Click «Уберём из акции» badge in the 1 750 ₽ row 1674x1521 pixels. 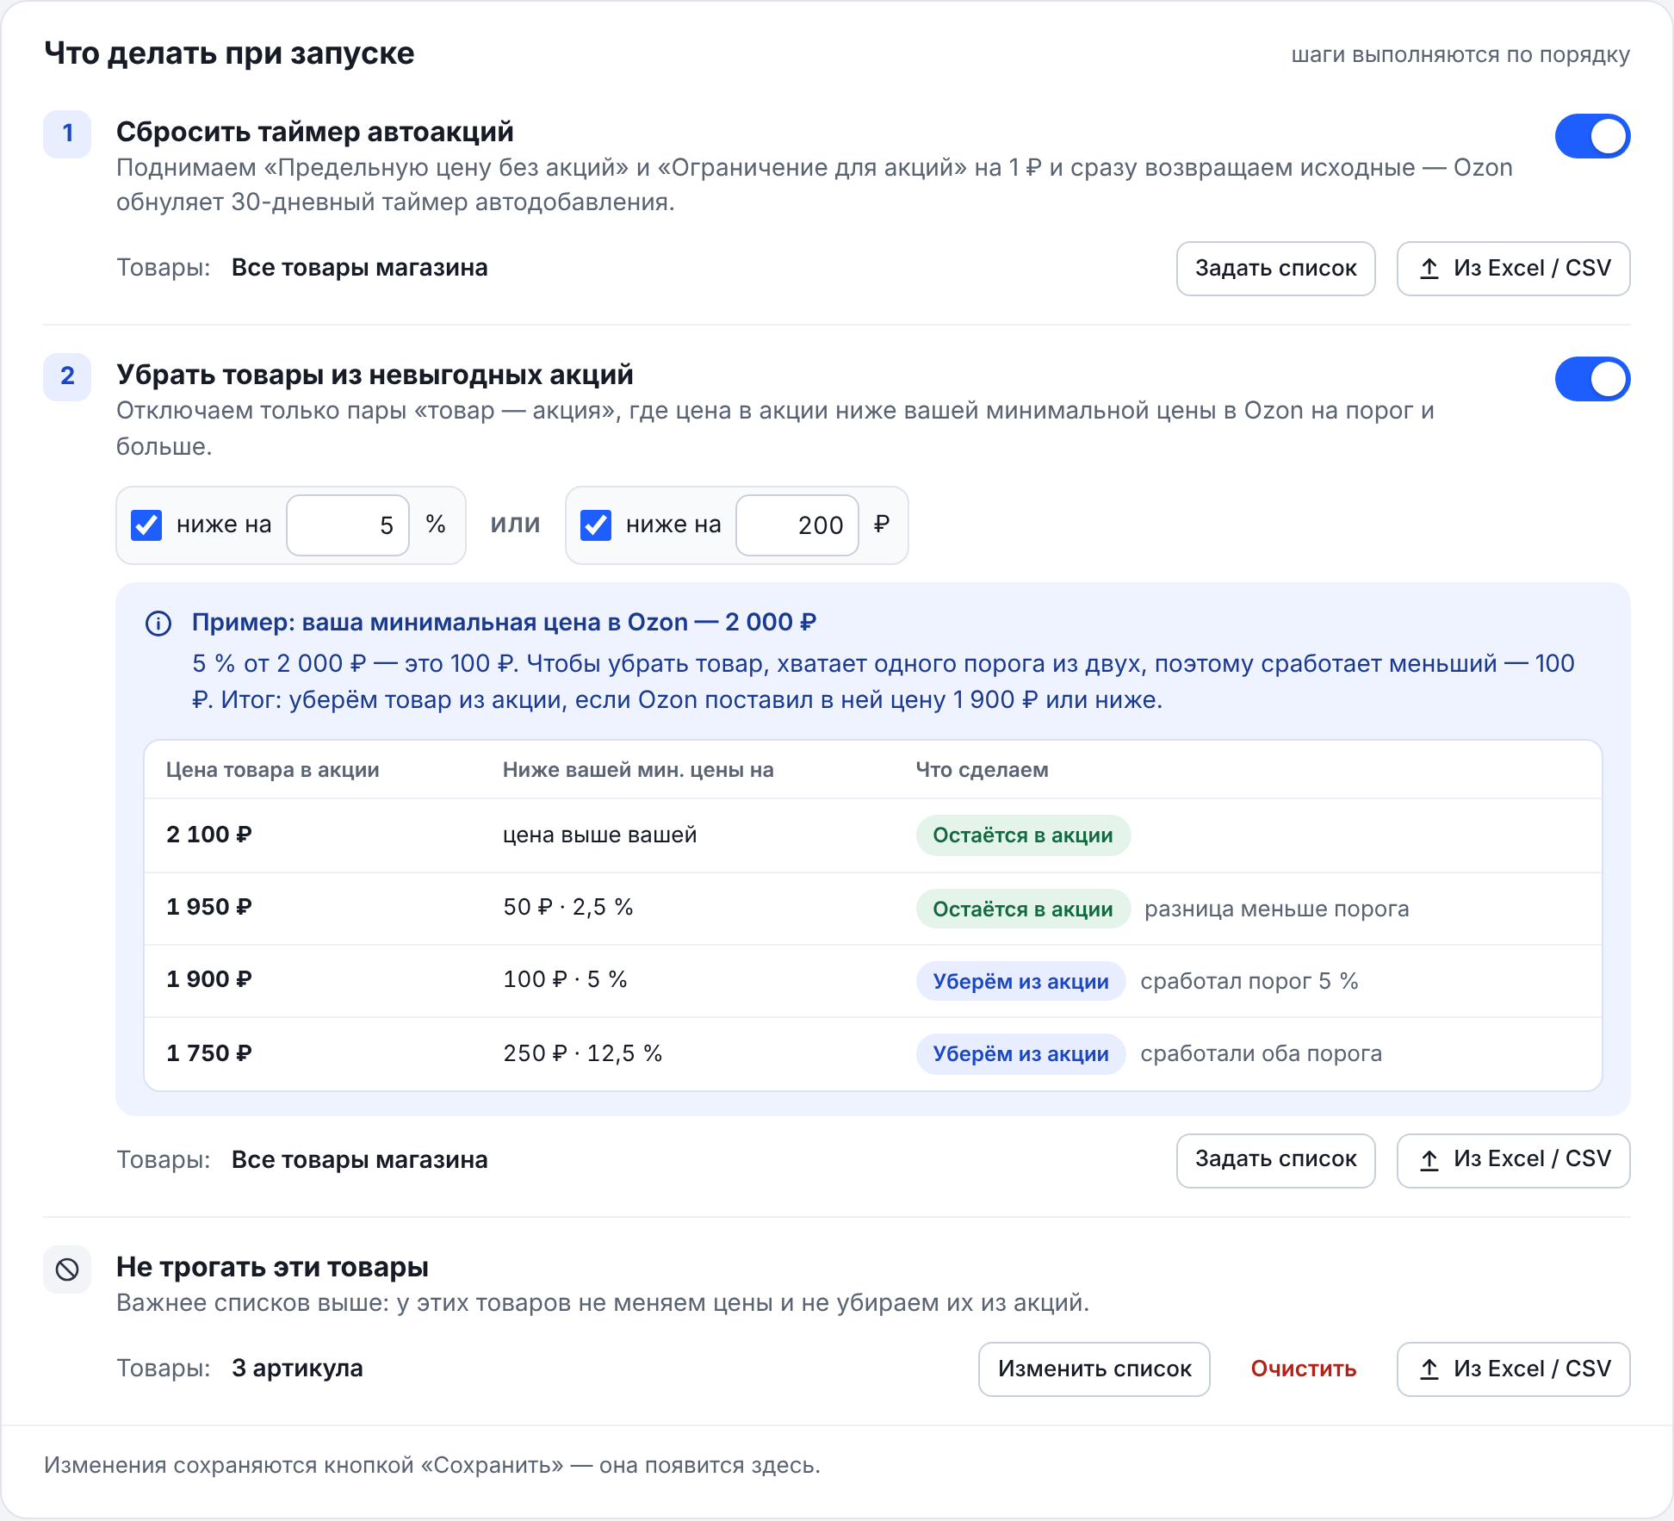click(1020, 1054)
